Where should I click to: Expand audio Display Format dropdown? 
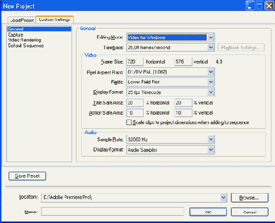pyautogui.click(x=211, y=150)
